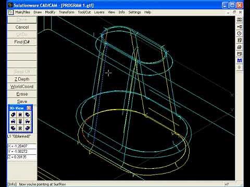Screen dimensions: 250x187
Task: Click the Z Depth button
Action: click(22, 79)
